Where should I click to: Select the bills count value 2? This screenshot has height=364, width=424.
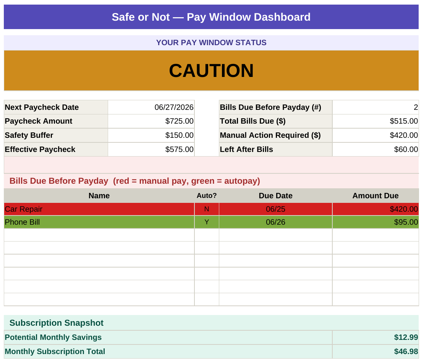pyautogui.click(x=375, y=107)
